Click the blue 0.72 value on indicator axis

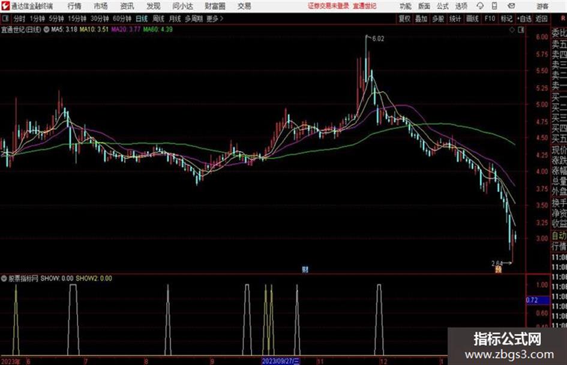click(538, 300)
